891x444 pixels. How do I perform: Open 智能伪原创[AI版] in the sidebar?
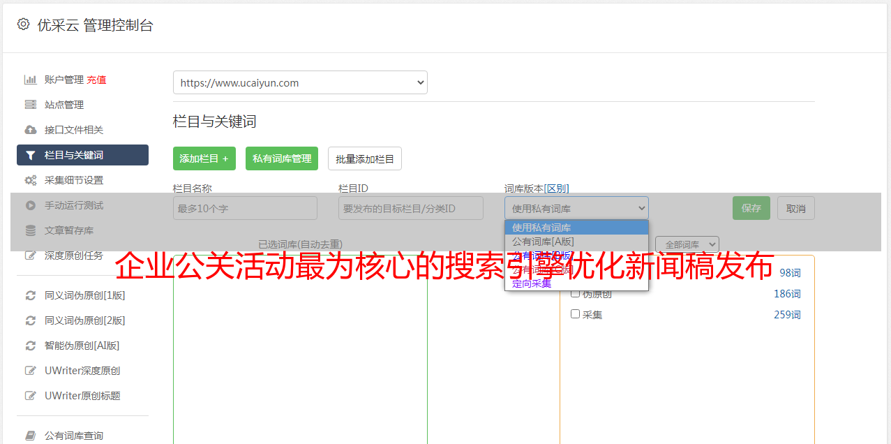pyautogui.click(x=82, y=346)
